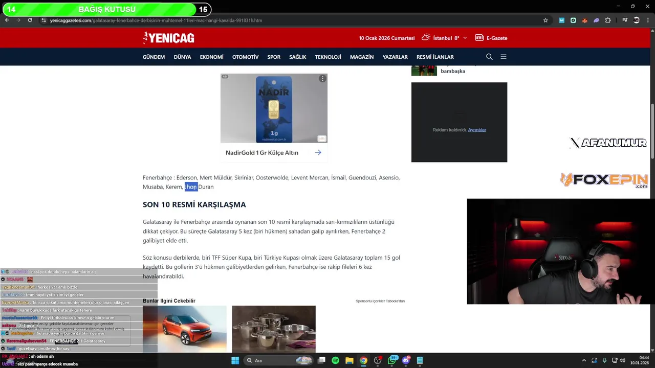
Task: Launch Spotify from the taskbar
Action: coord(335,360)
